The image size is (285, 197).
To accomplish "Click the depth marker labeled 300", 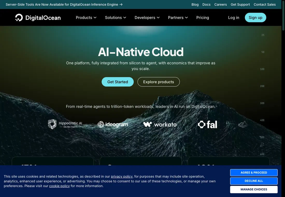I will click(262, 103).
